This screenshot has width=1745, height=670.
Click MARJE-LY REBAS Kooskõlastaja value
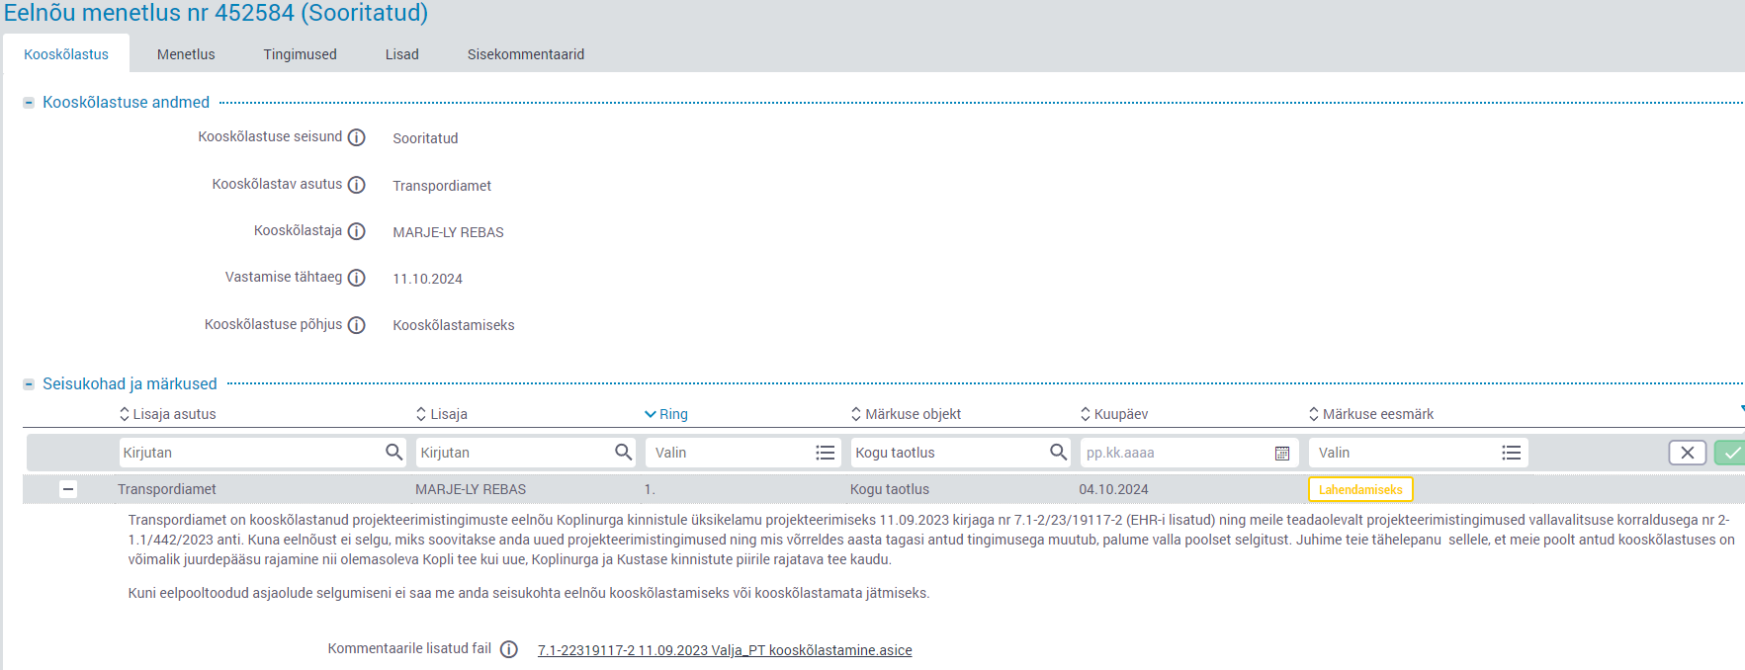pos(448,232)
